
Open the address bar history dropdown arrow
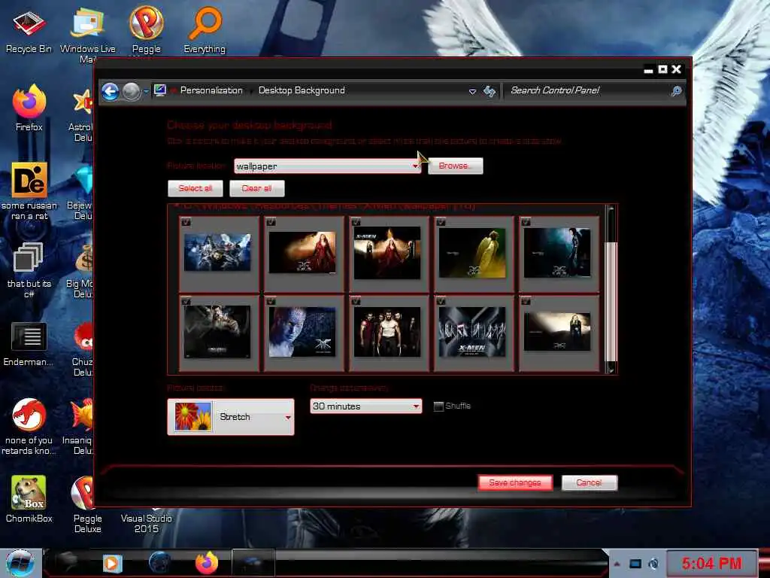point(472,91)
